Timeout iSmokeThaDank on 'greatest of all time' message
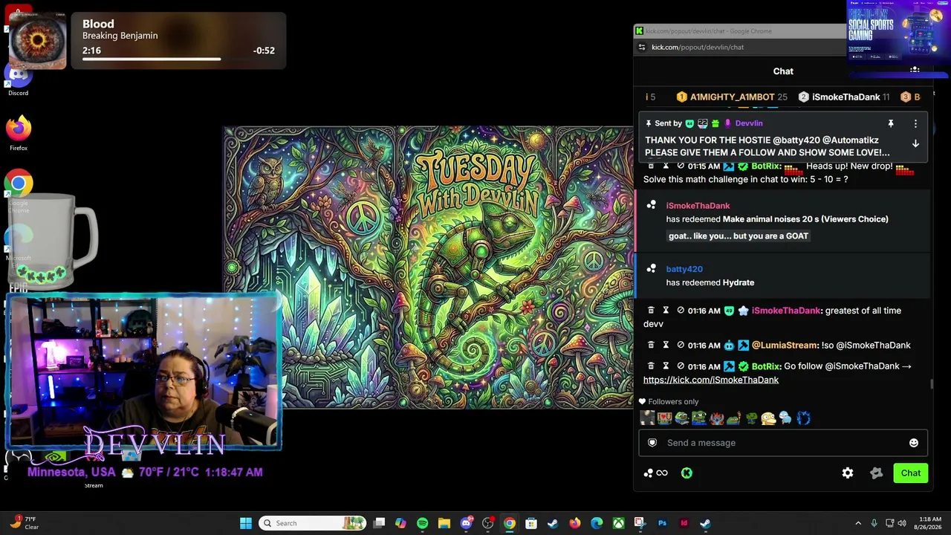The height and width of the screenshot is (535, 951). click(x=666, y=311)
